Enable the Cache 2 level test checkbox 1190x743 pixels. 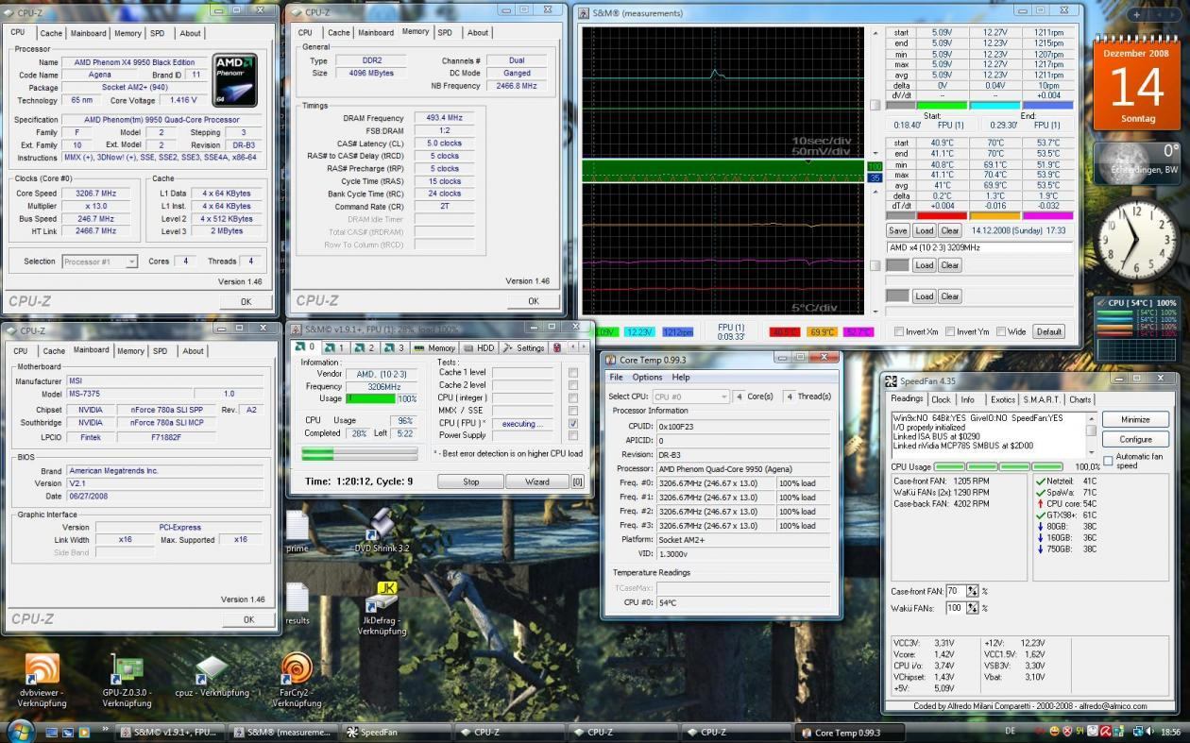click(x=573, y=385)
